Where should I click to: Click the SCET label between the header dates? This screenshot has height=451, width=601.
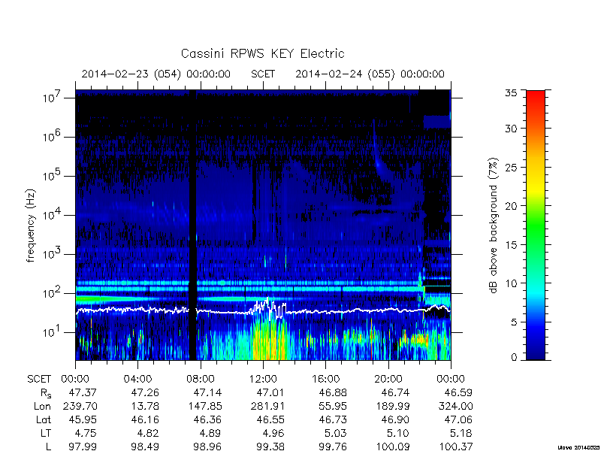pyautogui.click(x=263, y=74)
